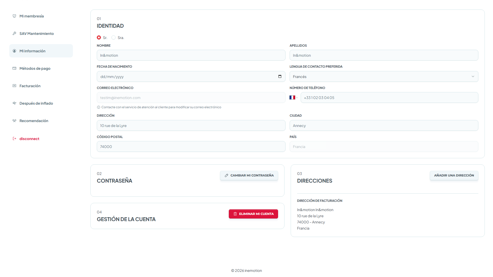Click the people icon beside Recomendación
Image resolution: width=493 pixels, height=277 pixels.
14,121
